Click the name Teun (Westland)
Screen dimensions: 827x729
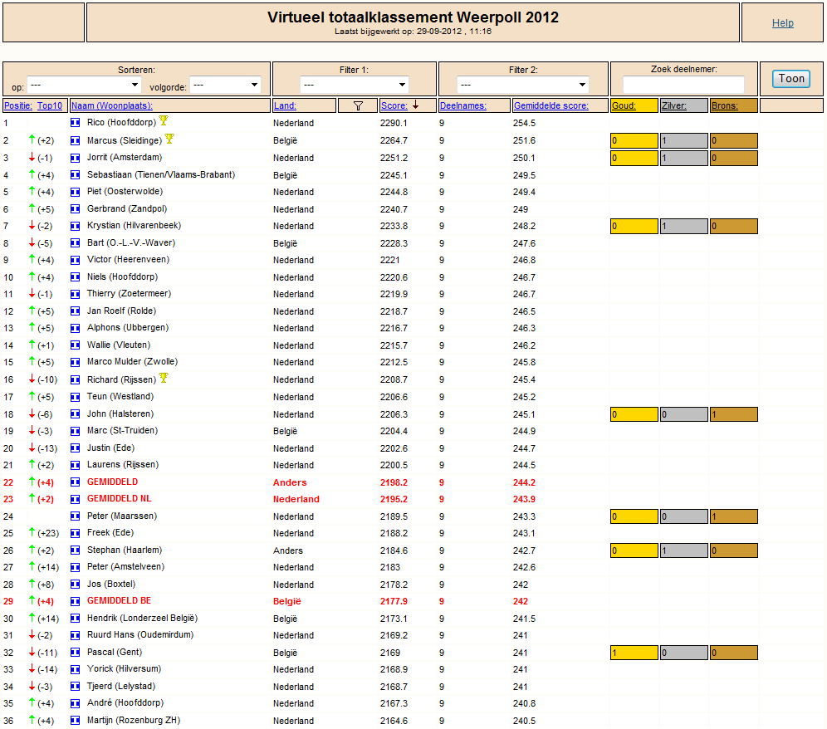(120, 397)
